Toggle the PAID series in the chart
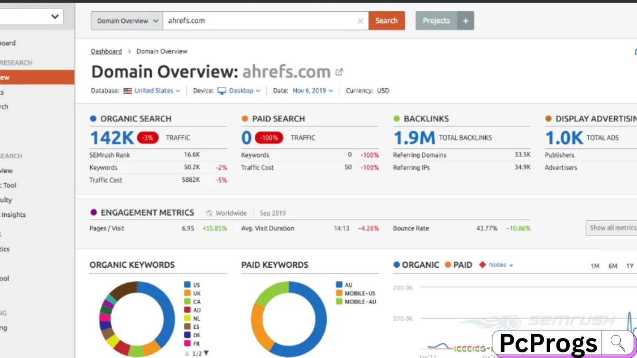Viewport: 637px width, 358px height. click(x=458, y=265)
